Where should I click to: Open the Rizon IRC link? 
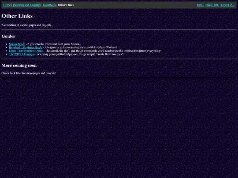[x=212, y=5]
